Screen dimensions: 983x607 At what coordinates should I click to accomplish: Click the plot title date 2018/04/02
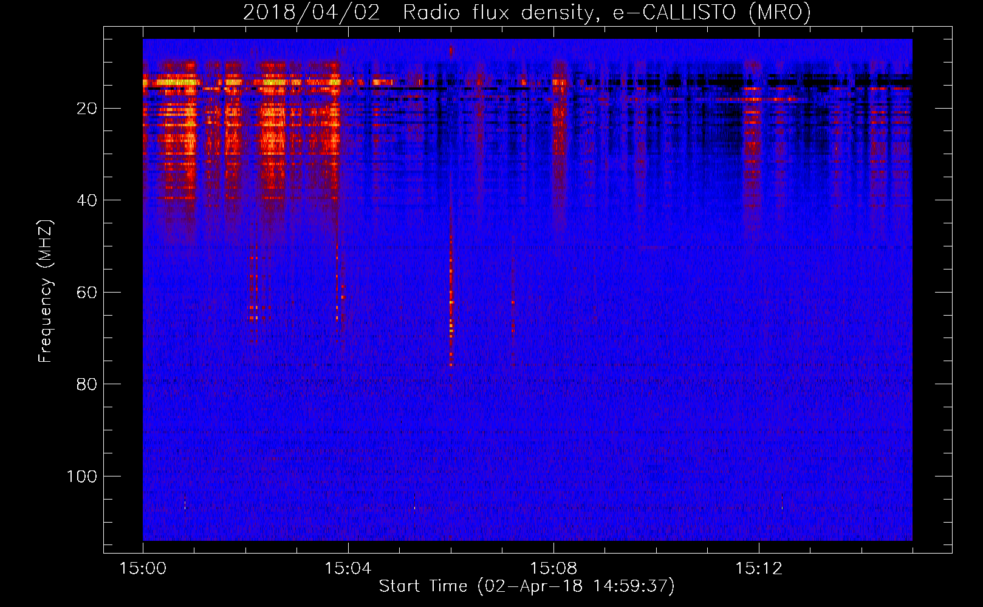(312, 12)
